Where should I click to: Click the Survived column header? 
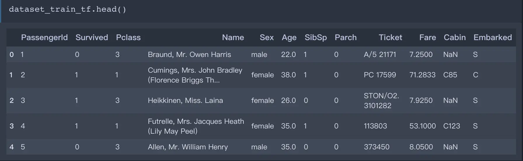click(x=92, y=37)
